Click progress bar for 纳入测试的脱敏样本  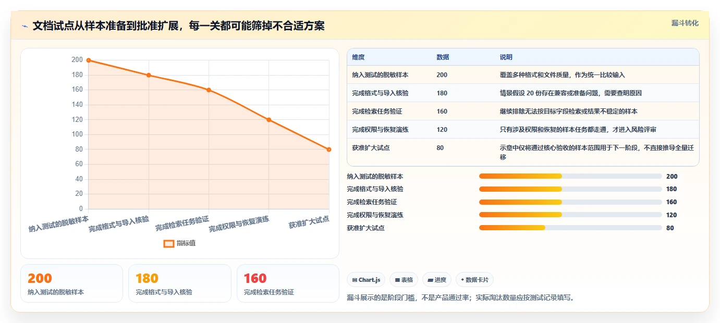click(570, 176)
